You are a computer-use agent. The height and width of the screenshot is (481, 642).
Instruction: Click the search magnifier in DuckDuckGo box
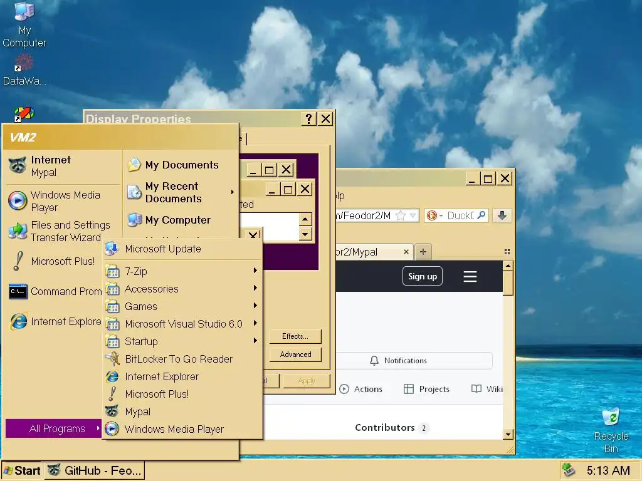click(481, 215)
